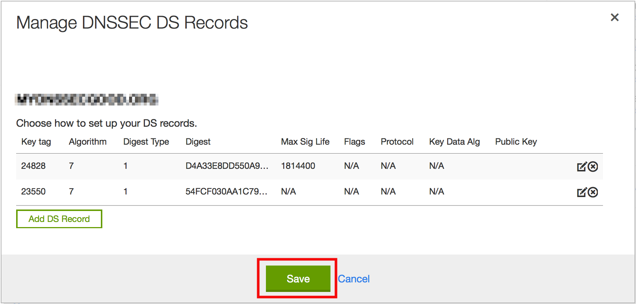
Task: Cancel the DS records changes
Action: tap(354, 279)
